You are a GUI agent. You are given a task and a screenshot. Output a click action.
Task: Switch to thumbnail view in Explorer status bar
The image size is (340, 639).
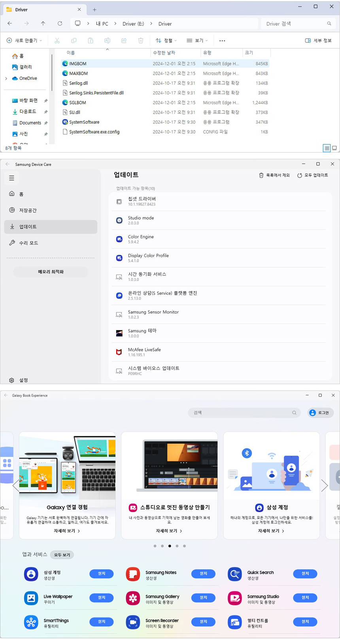(334, 148)
